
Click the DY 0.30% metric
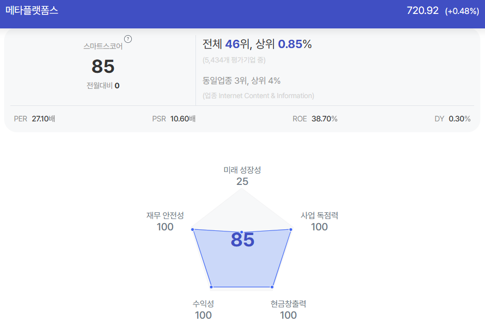452,119
